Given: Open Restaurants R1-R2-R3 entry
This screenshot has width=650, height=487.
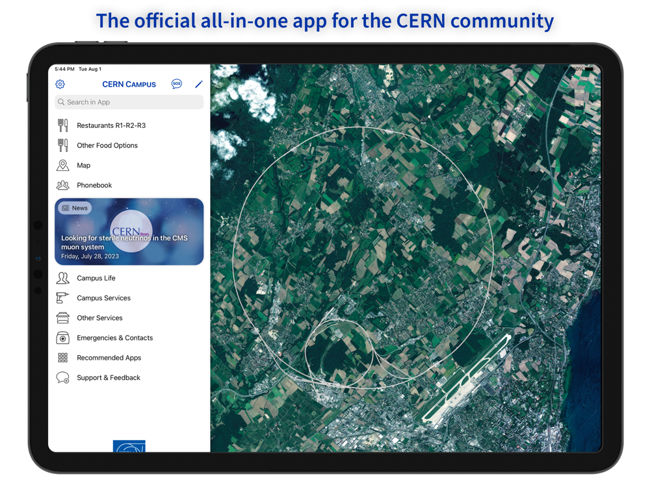Looking at the screenshot, I should click(129, 125).
